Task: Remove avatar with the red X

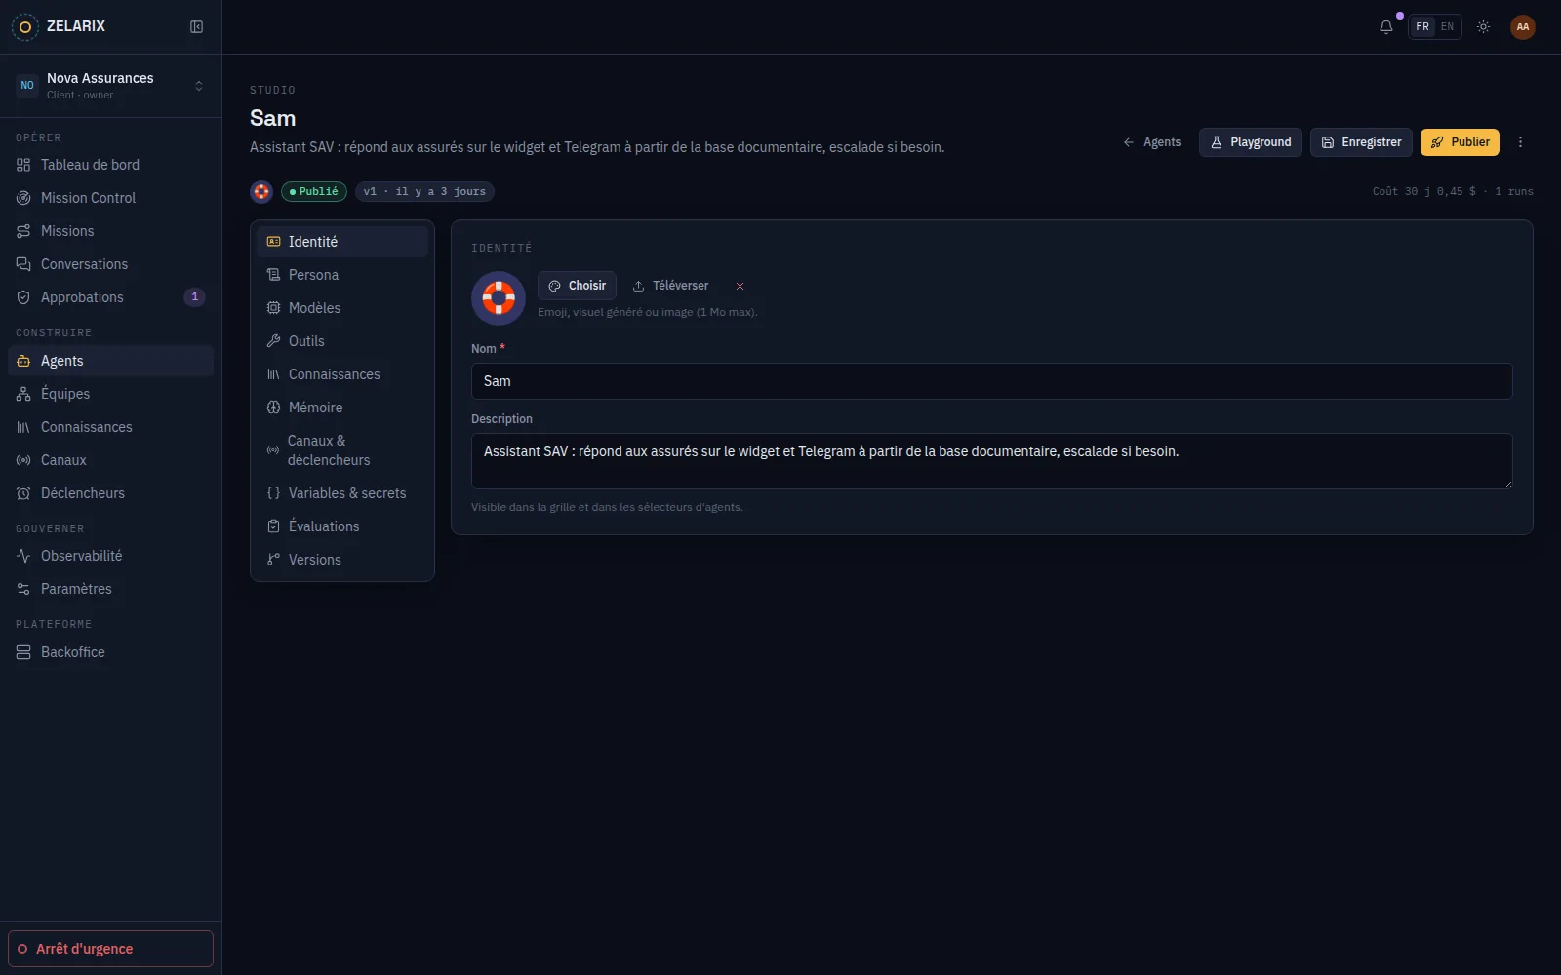Action: point(740,286)
